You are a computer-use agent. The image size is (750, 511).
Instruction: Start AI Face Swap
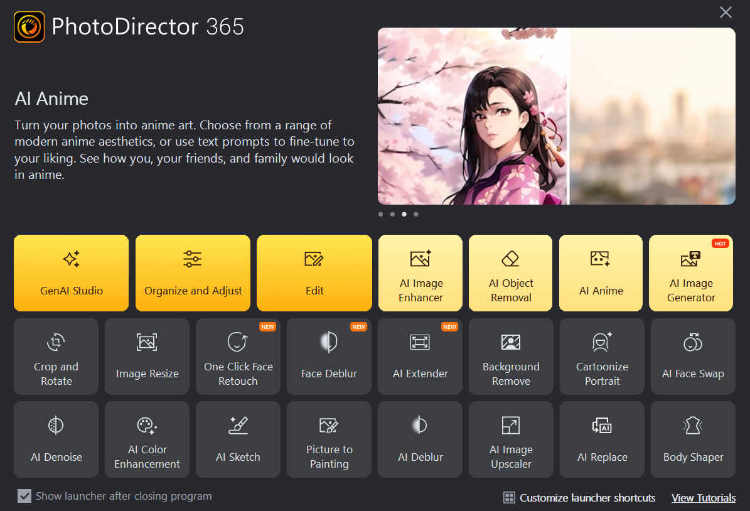(692, 357)
